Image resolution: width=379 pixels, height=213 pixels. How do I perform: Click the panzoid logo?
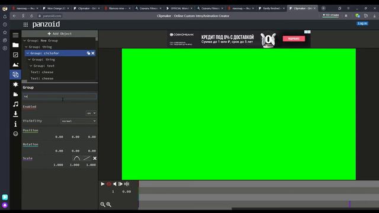(46, 24)
